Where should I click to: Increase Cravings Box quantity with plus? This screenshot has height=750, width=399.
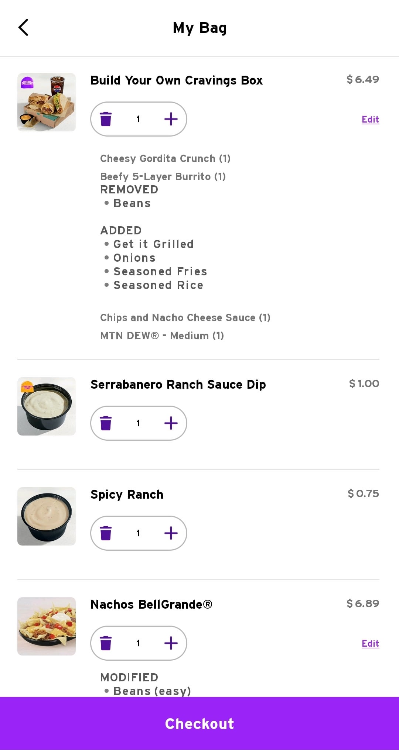tap(171, 119)
